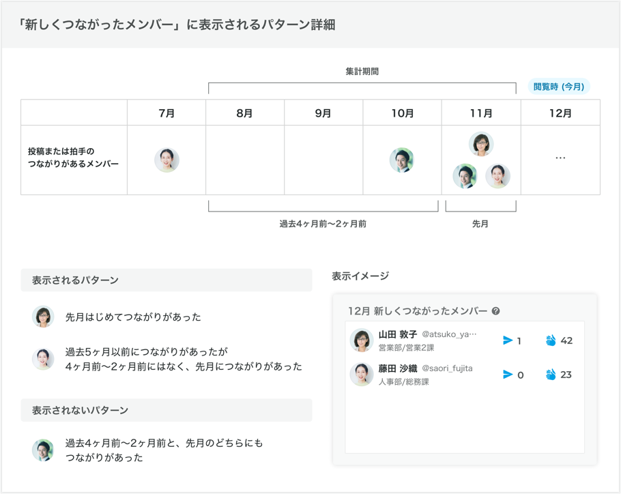
Task: Click the 12月 新しくつながったメンバー title
Action: point(418,311)
